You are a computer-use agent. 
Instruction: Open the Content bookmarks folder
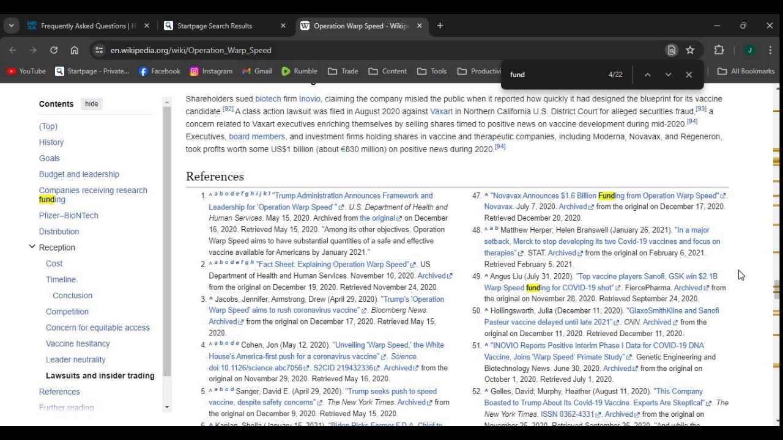coord(387,71)
